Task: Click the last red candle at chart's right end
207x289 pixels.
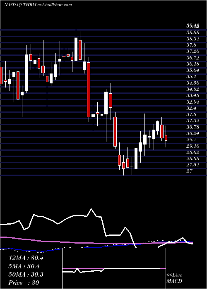Action: pyautogui.click(x=166, y=138)
